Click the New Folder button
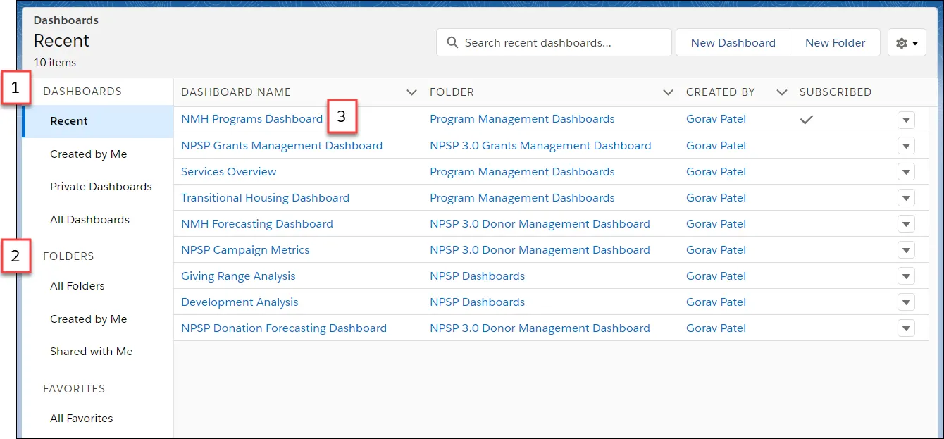The height and width of the screenshot is (439, 944). pos(835,43)
